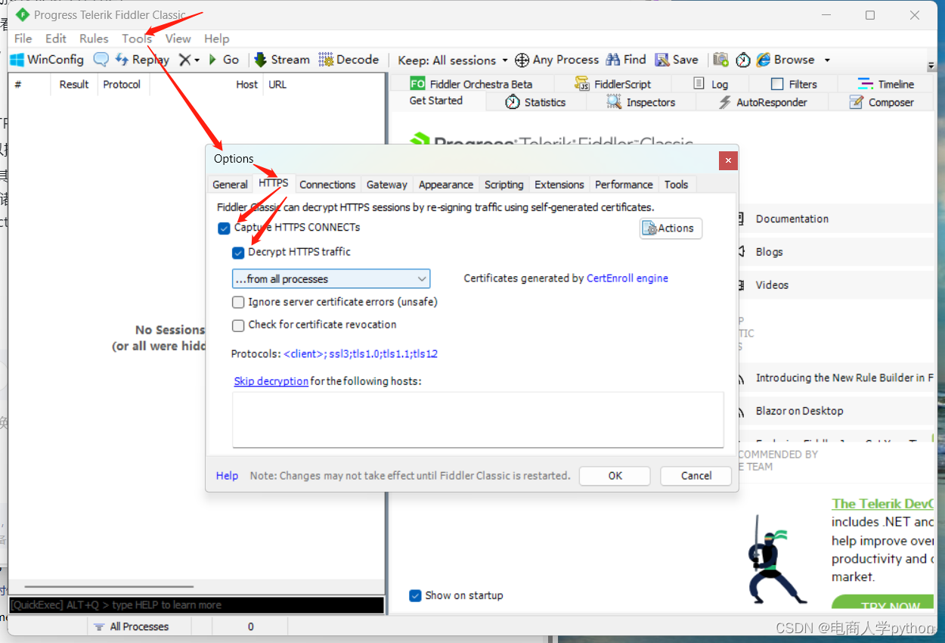Click Skip decryption link
Viewport: 945px width, 643px height.
(x=271, y=381)
